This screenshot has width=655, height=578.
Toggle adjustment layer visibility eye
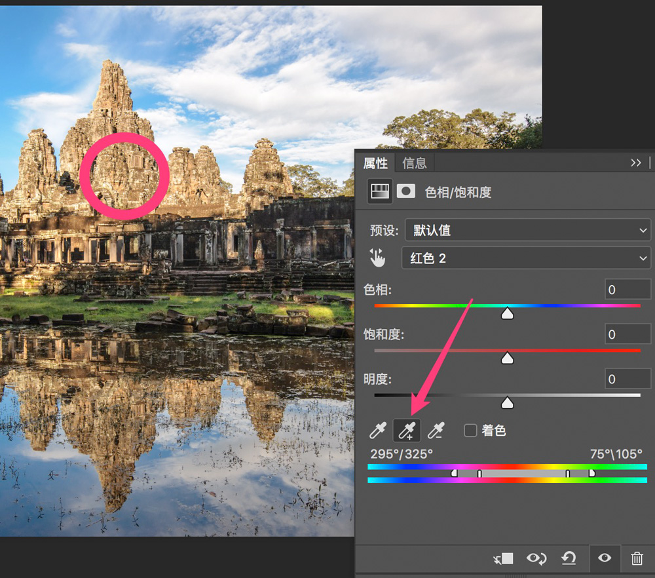(x=605, y=558)
